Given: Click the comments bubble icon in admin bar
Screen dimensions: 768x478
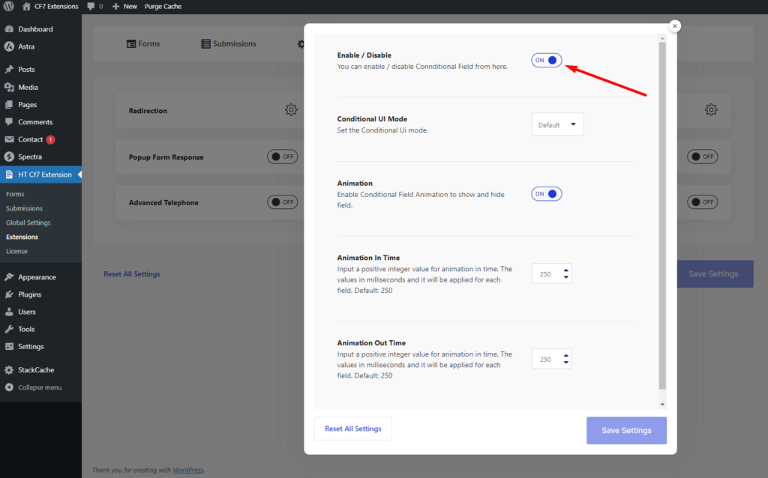Looking at the screenshot, I should [91, 6].
